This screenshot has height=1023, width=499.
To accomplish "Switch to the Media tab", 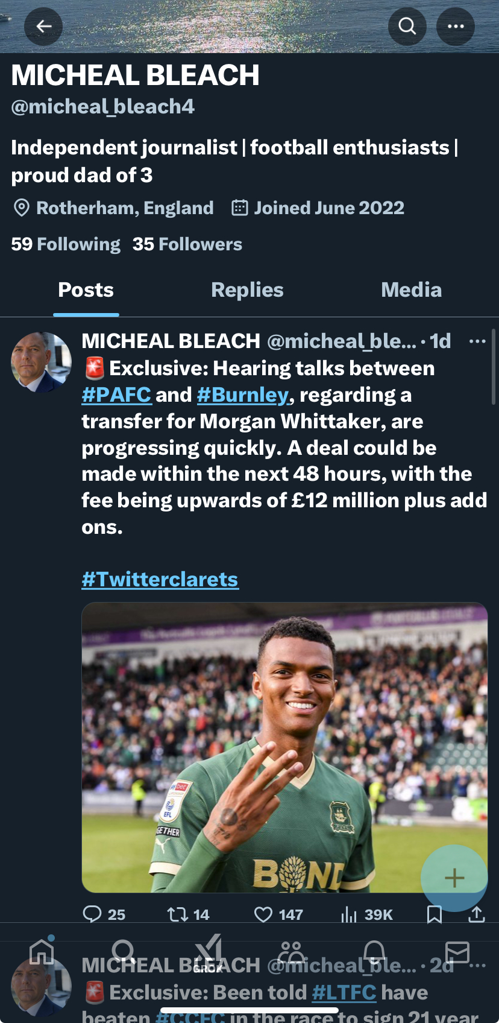I will pos(411,290).
